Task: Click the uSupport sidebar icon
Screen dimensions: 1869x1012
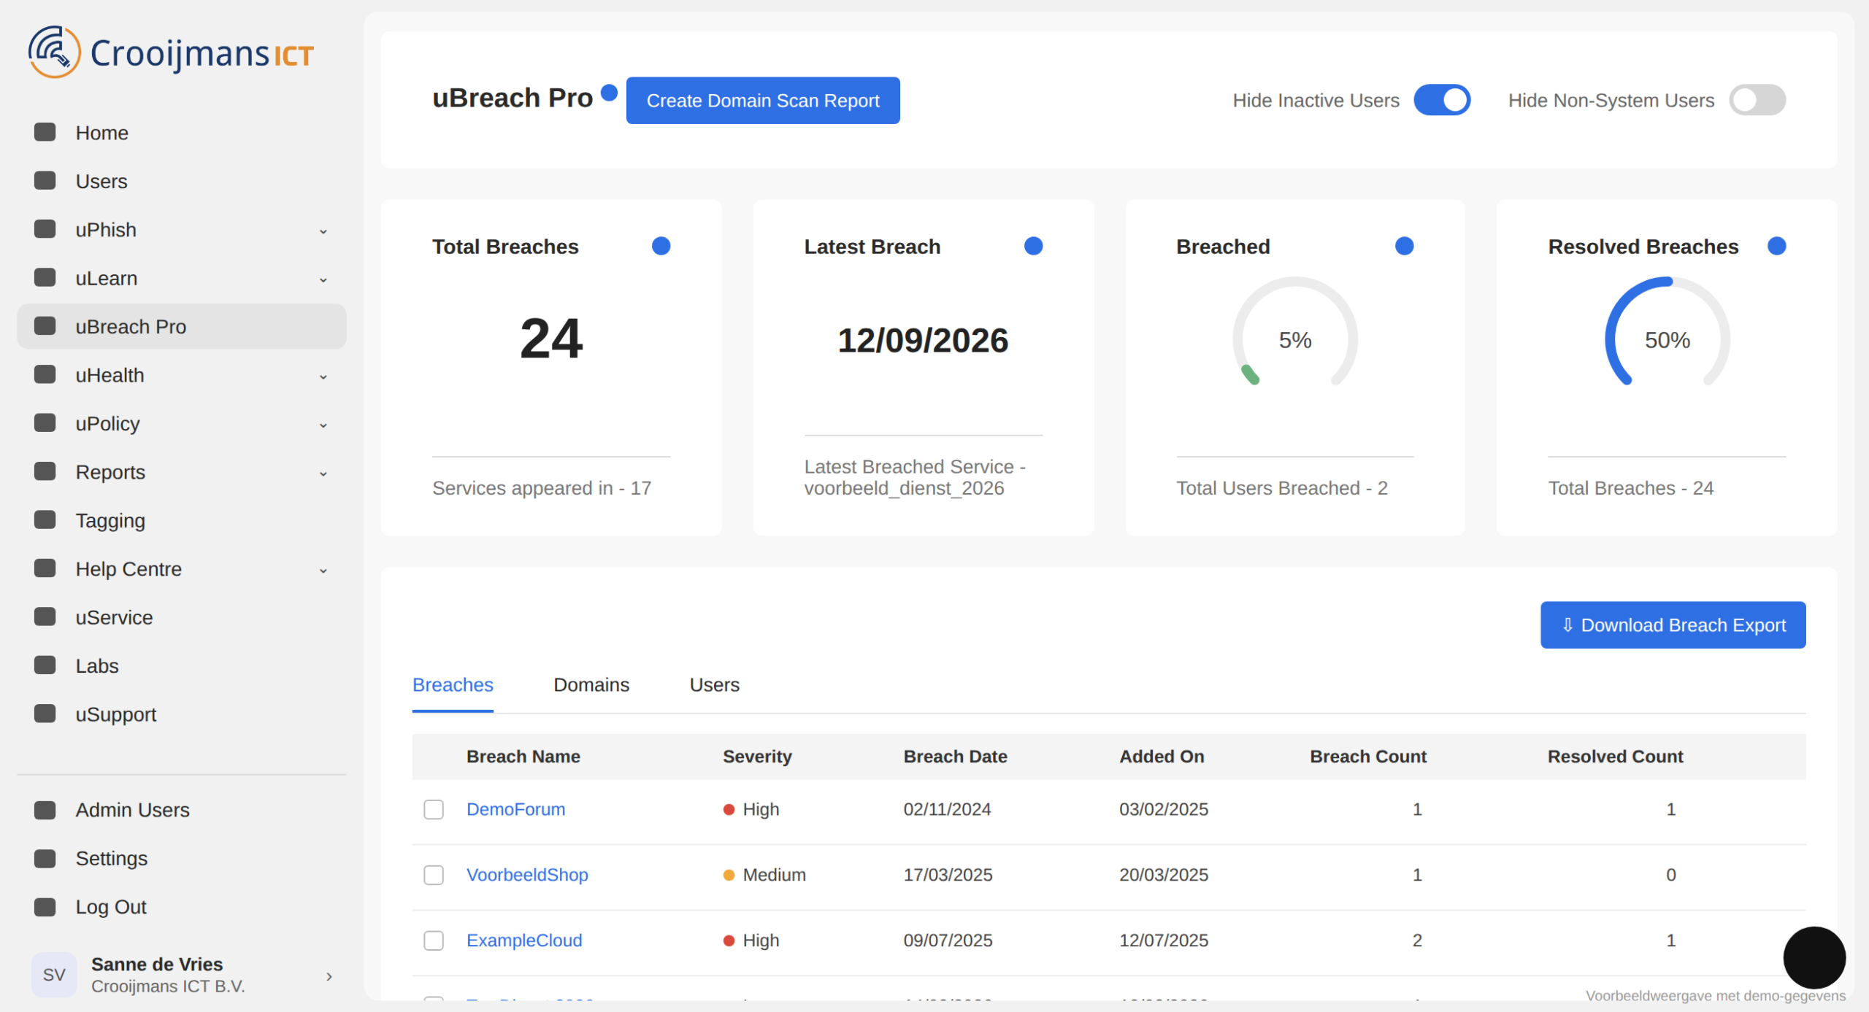Action: pos(45,714)
